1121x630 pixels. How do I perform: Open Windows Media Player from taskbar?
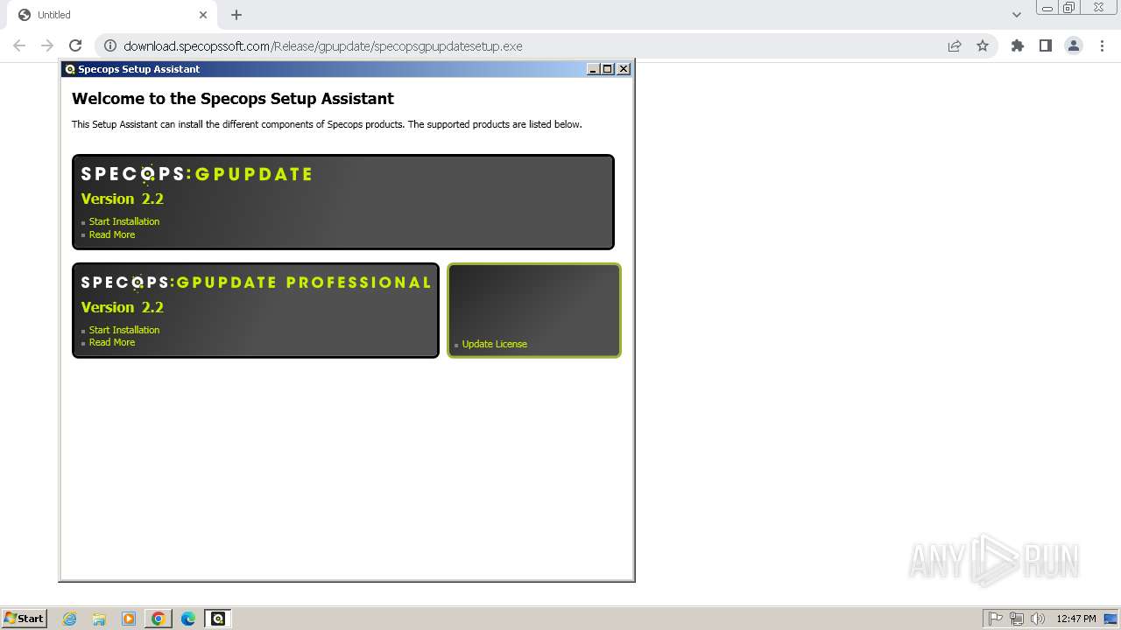(129, 619)
